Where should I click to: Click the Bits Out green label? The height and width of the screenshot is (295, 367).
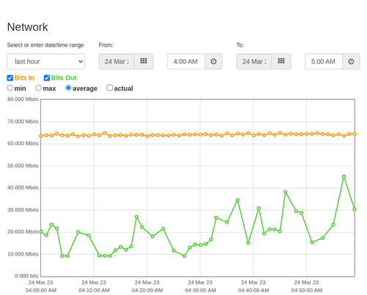64,78
